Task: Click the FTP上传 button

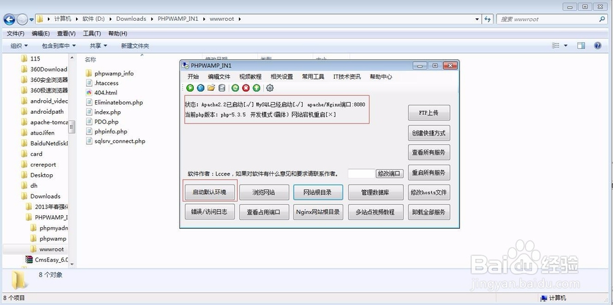Action: click(x=429, y=112)
